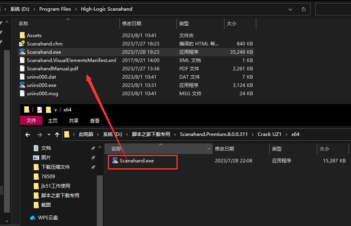This screenshot has height=226, width=351.
Task: Click the properties checkmark icon in x64 title bar
Action: click(x=40, y=109)
